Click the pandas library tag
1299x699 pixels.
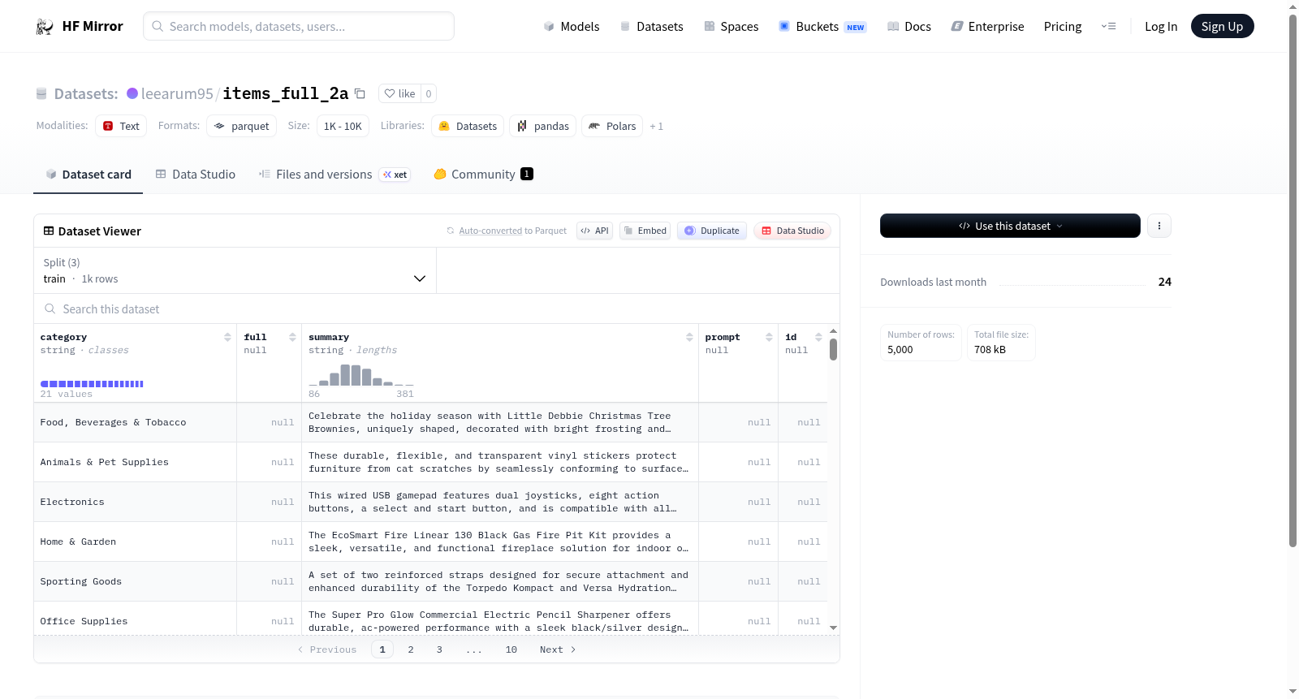pos(543,126)
